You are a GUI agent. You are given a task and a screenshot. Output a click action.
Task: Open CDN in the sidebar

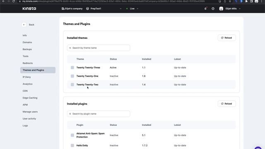pos(25,91)
